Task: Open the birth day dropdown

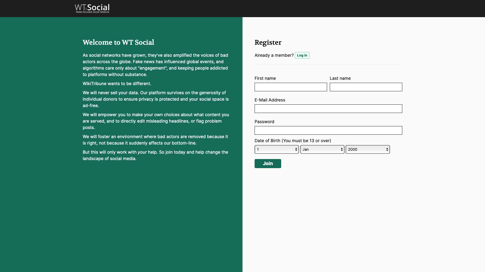Action: coord(276,149)
